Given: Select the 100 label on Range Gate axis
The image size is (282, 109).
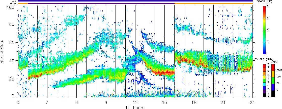Looking at the screenshot, I should (11, 7).
